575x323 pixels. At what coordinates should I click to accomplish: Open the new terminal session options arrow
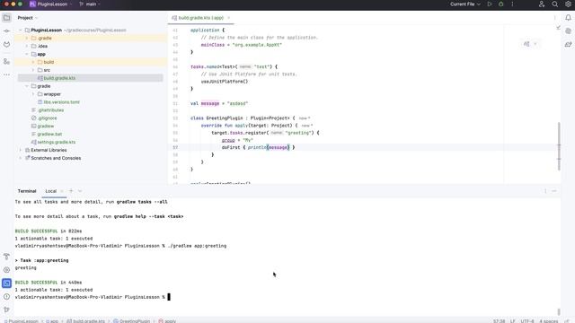80,191
